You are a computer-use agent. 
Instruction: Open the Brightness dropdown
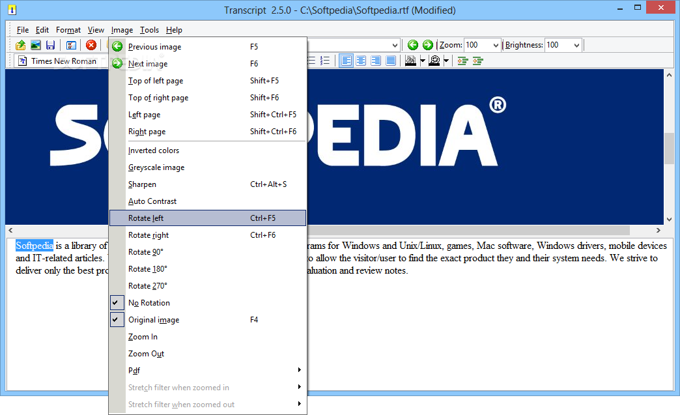pyautogui.click(x=576, y=45)
